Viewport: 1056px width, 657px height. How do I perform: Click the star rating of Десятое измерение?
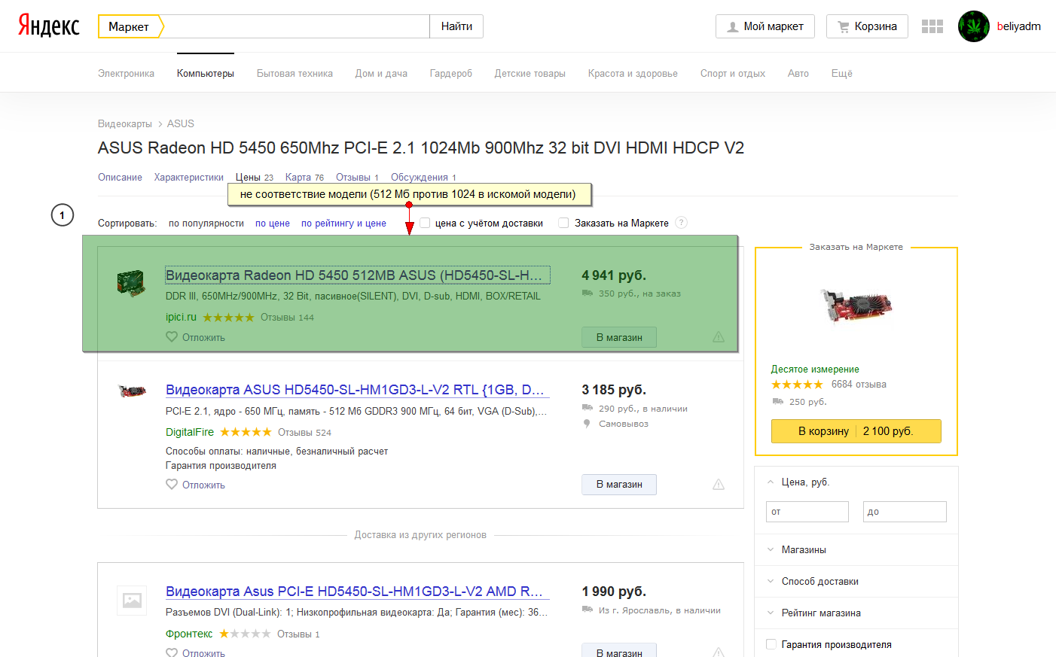tap(797, 385)
